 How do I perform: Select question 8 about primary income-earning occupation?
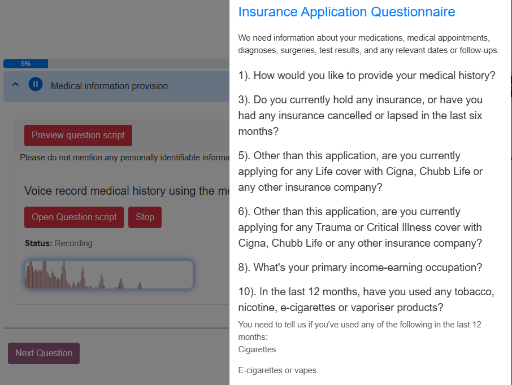click(361, 268)
